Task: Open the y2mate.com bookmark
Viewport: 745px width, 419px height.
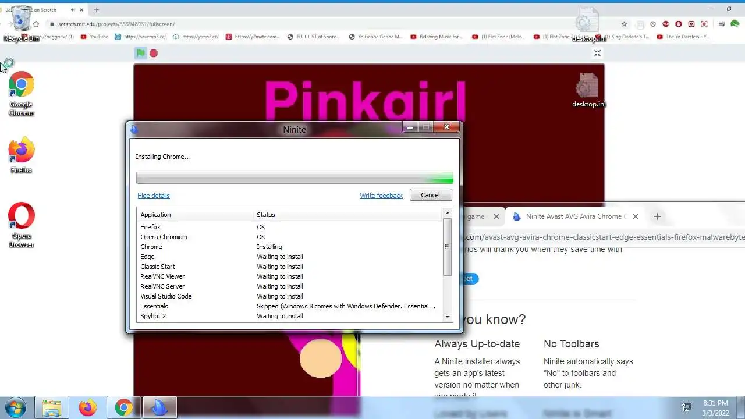Action: coord(252,37)
